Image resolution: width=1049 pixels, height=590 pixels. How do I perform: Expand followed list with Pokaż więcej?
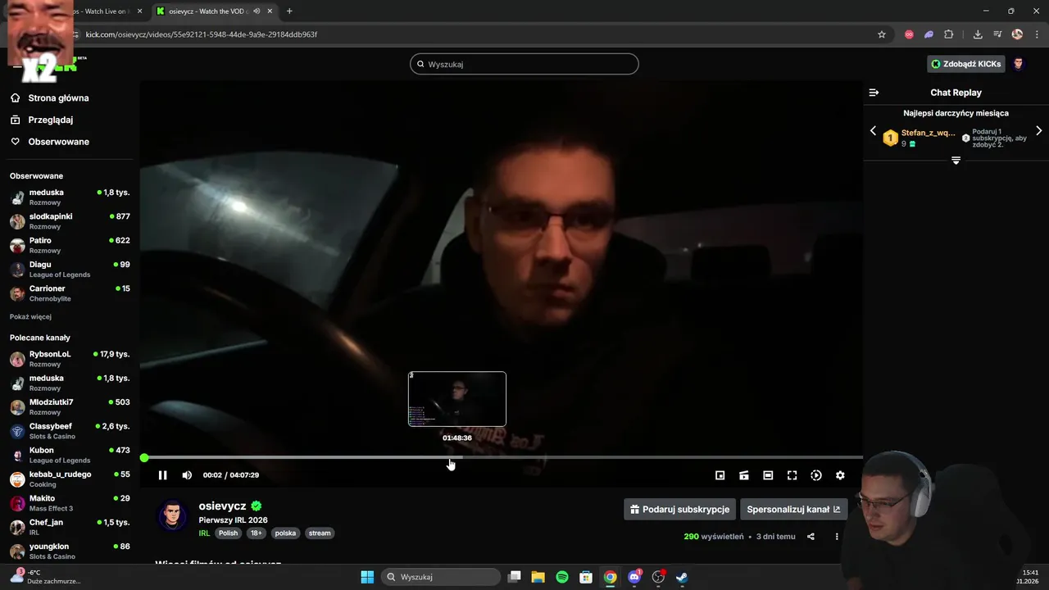coord(30,316)
